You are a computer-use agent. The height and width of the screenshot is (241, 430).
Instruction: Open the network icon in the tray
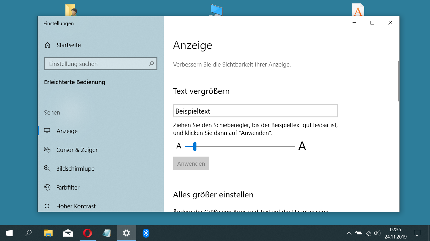pos(368,233)
